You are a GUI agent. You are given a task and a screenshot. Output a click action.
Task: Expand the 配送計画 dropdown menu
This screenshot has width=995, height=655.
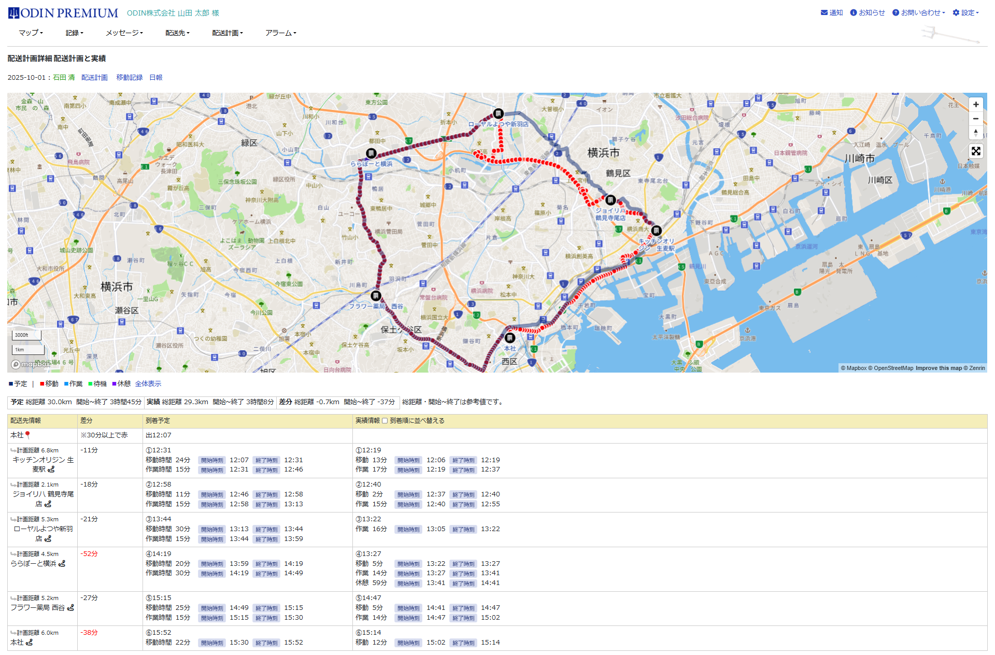(x=227, y=33)
